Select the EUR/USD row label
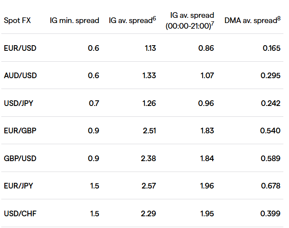 (20, 48)
